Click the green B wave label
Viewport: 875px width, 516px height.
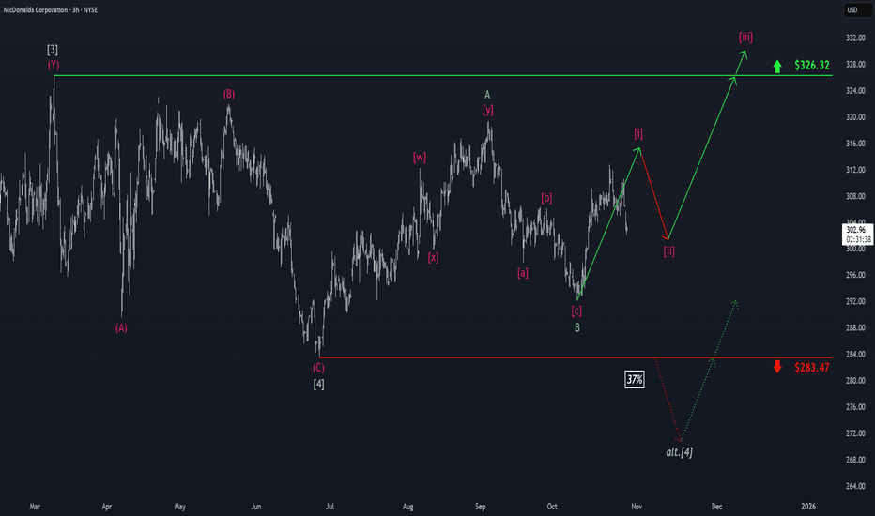point(577,327)
